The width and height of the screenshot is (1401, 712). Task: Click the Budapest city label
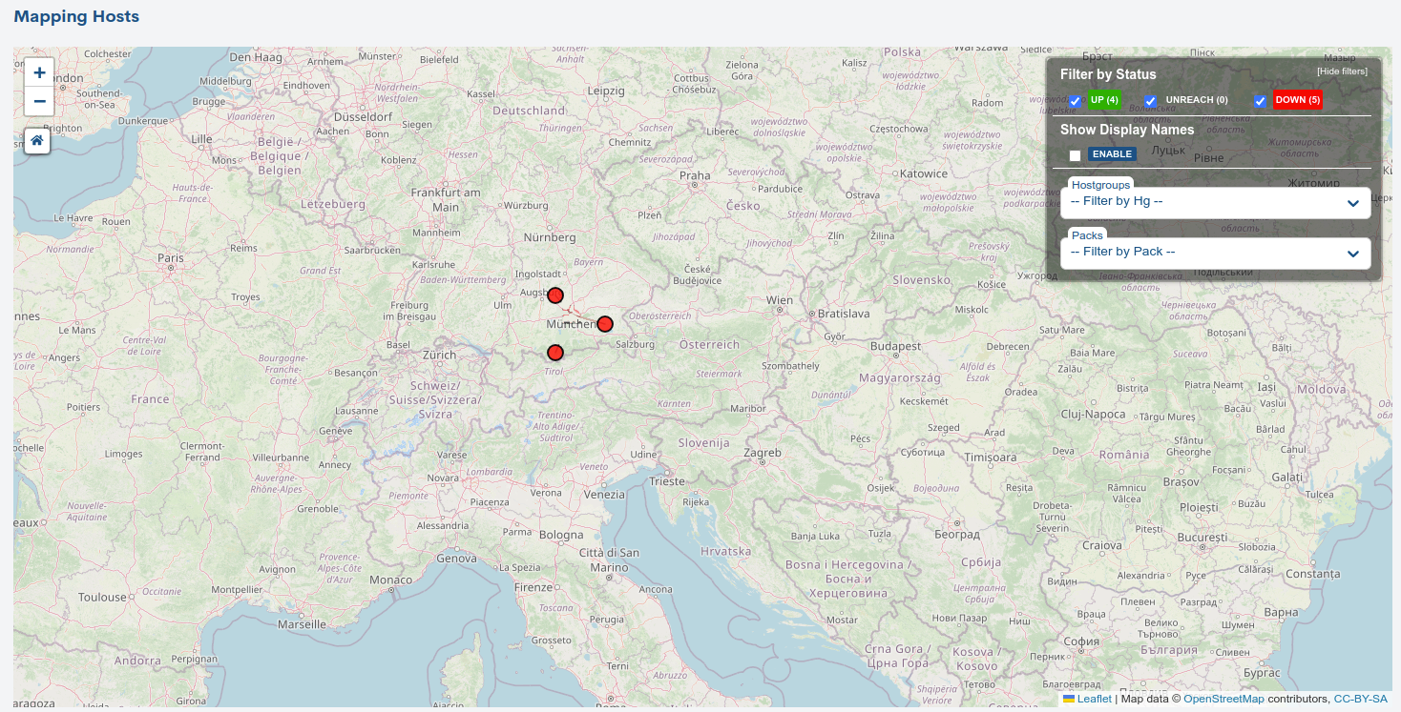[x=895, y=346]
